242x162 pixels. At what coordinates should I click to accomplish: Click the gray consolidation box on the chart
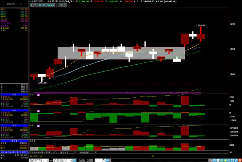tap(121, 53)
